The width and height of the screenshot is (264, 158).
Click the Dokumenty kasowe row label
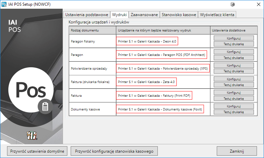[x=92, y=109]
